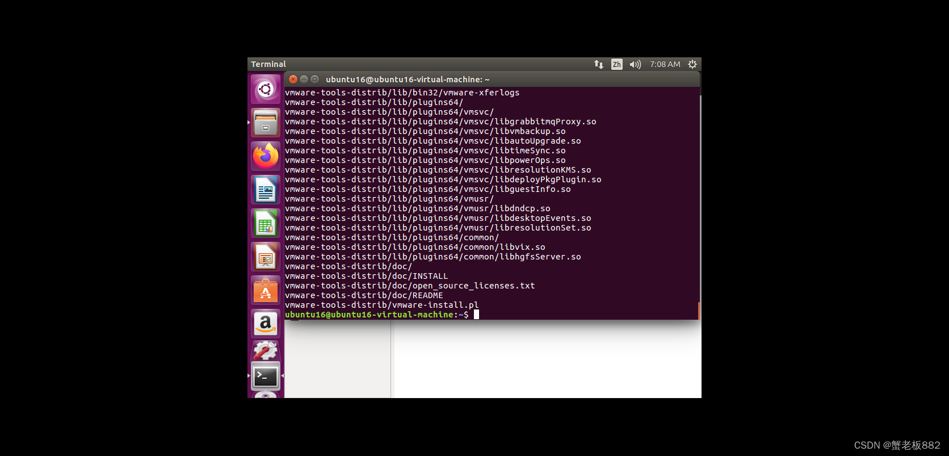
Task: Click the libdeployPkgPlugin.so line
Action: tap(443, 179)
